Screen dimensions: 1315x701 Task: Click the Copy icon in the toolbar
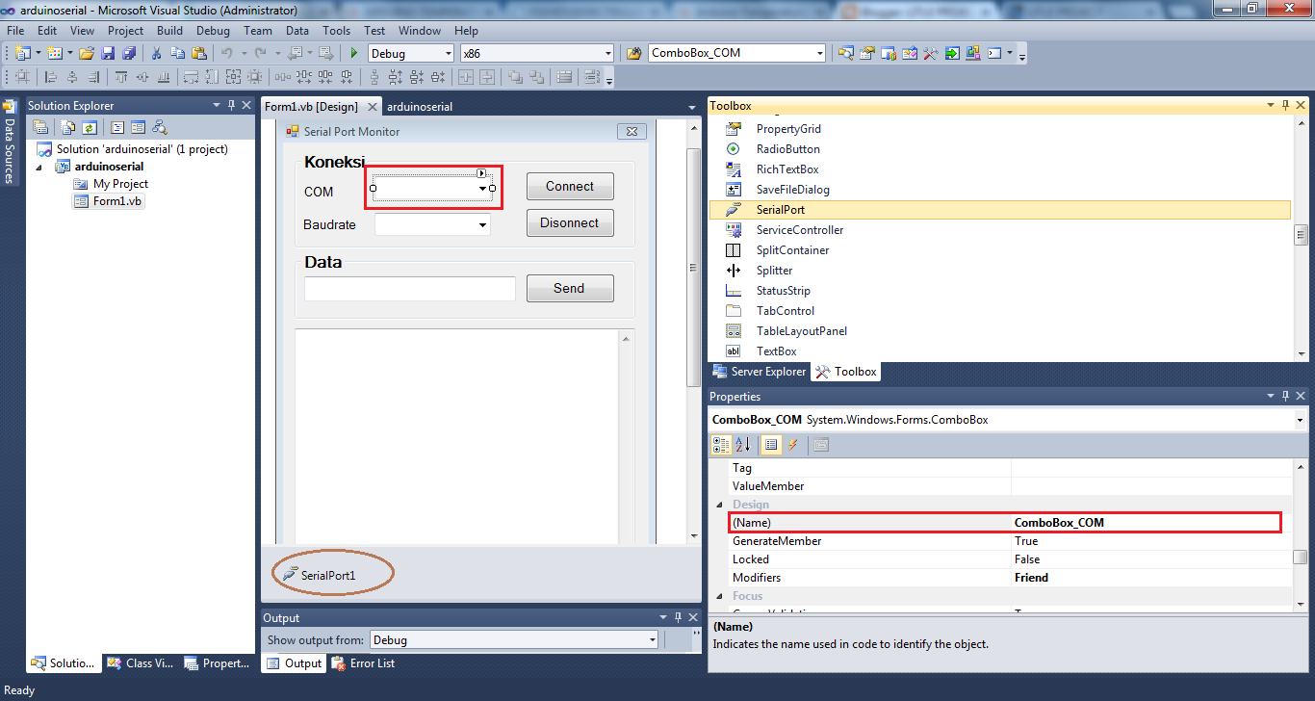pos(177,53)
